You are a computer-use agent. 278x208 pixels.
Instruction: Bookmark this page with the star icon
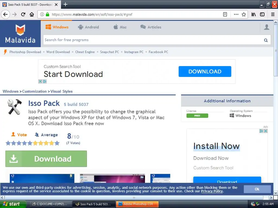tap(244, 14)
